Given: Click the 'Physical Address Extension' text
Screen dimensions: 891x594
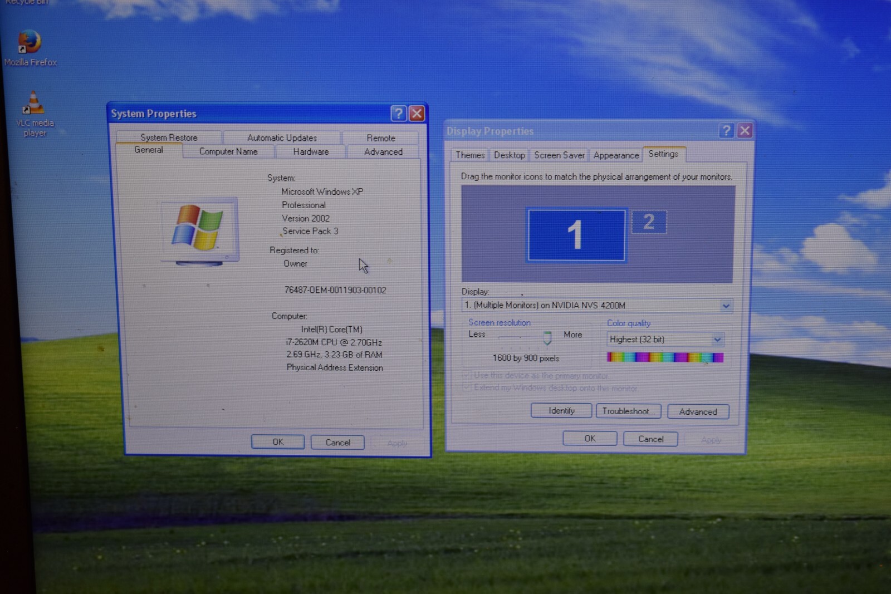Looking at the screenshot, I should [335, 367].
